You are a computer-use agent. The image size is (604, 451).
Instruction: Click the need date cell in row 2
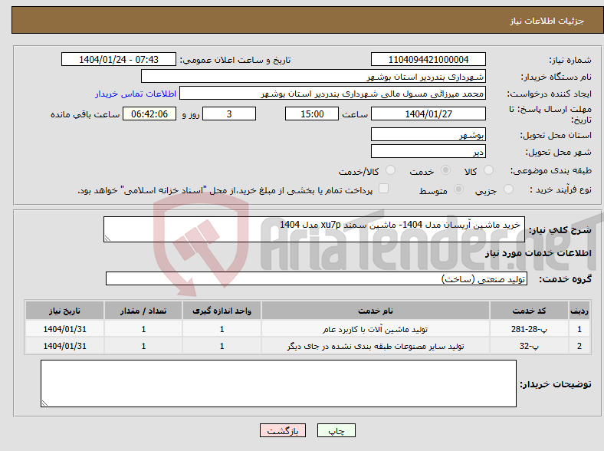click(x=64, y=346)
